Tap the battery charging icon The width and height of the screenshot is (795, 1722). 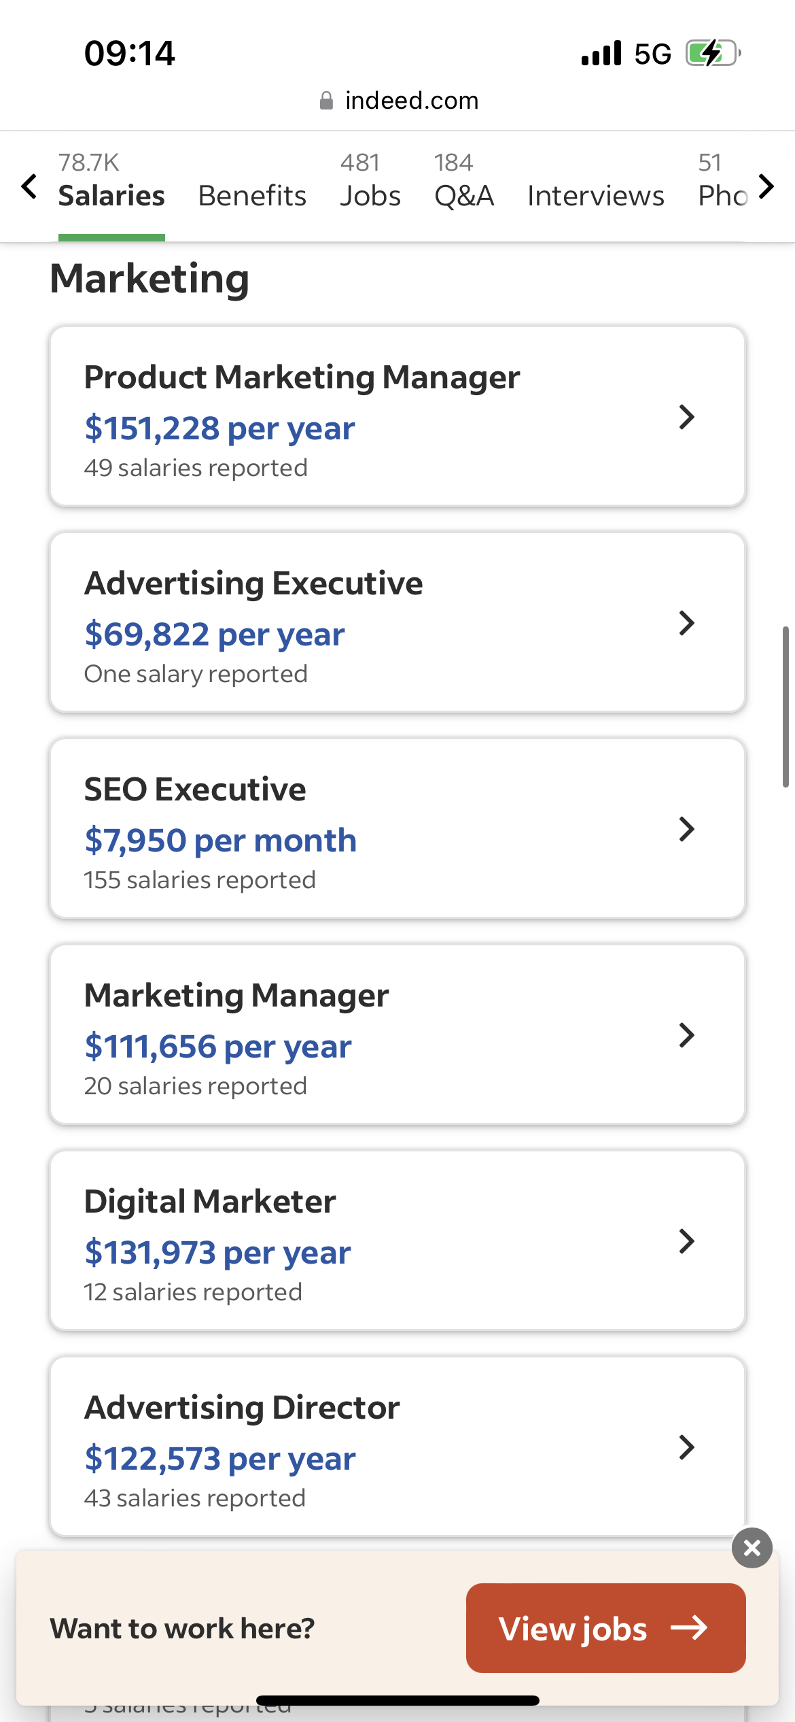click(712, 53)
